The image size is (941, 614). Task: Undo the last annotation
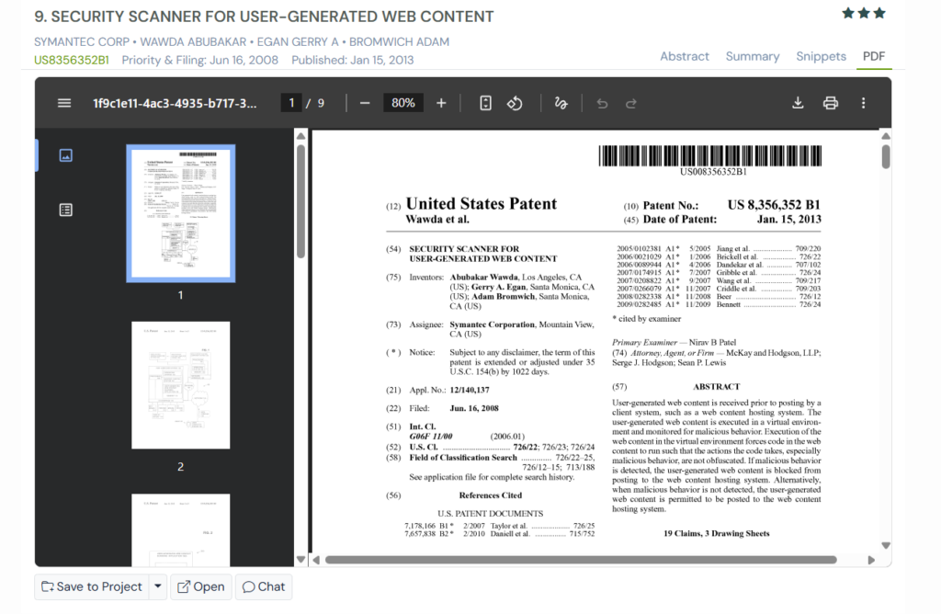pos(602,103)
